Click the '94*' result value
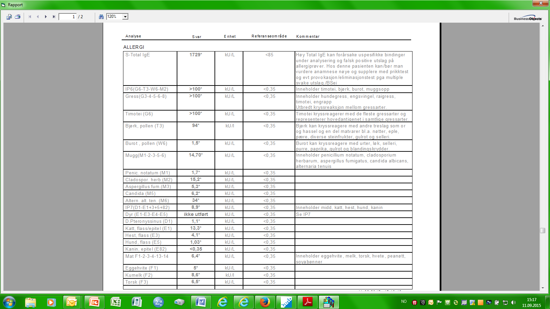 point(196,126)
